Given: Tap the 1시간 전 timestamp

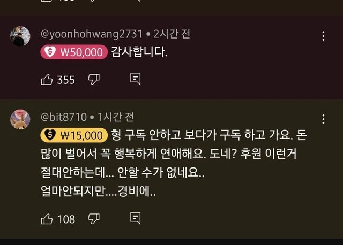Looking at the screenshot, I should pos(116,117).
